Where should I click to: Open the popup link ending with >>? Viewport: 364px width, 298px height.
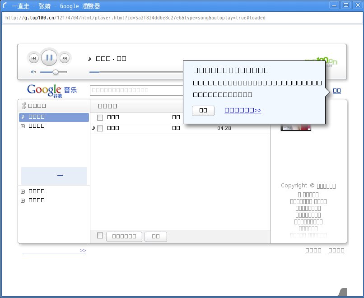[x=243, y=110]
